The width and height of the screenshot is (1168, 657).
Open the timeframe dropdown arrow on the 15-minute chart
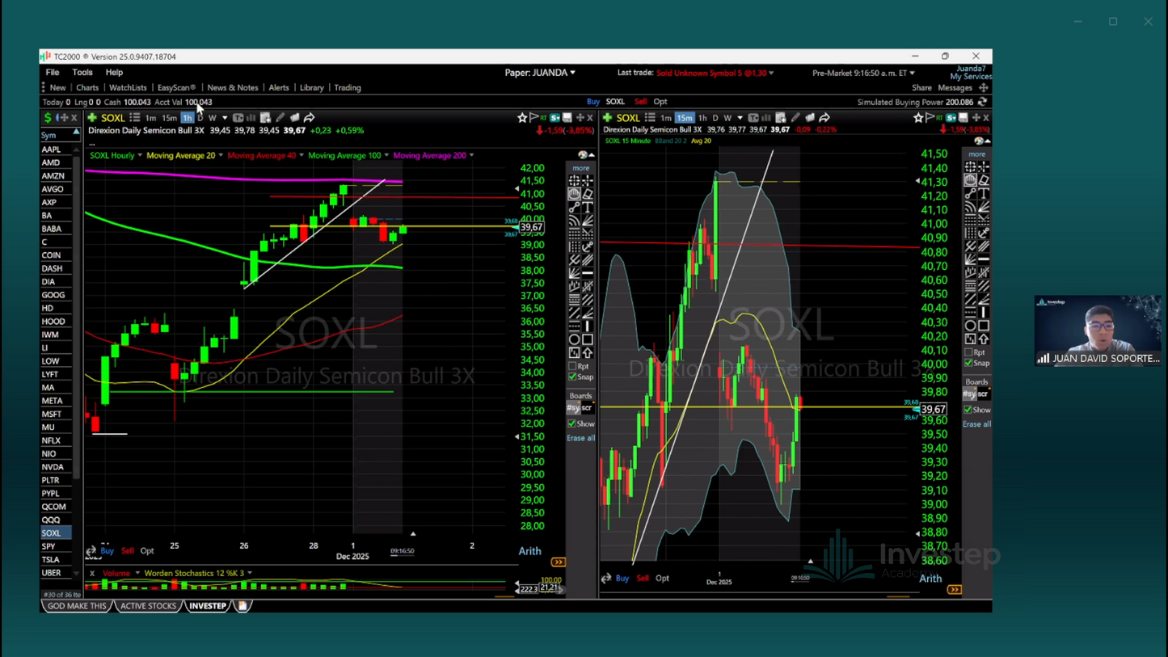pos(740,118)
